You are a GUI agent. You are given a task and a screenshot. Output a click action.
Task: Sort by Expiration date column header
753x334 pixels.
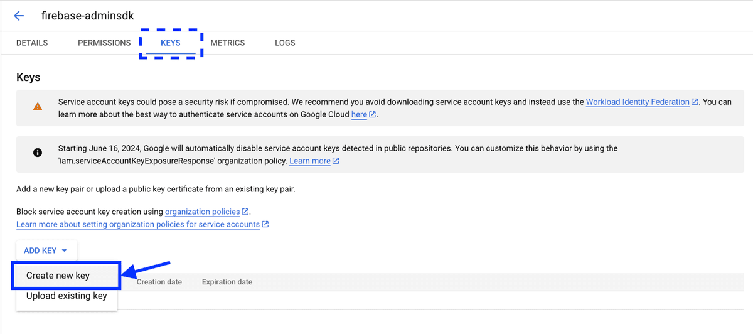[x=227, y=282]
